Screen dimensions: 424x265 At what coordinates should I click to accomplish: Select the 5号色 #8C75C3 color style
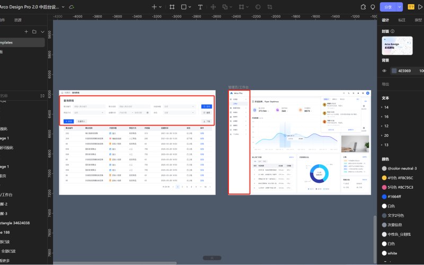point(397,187)
